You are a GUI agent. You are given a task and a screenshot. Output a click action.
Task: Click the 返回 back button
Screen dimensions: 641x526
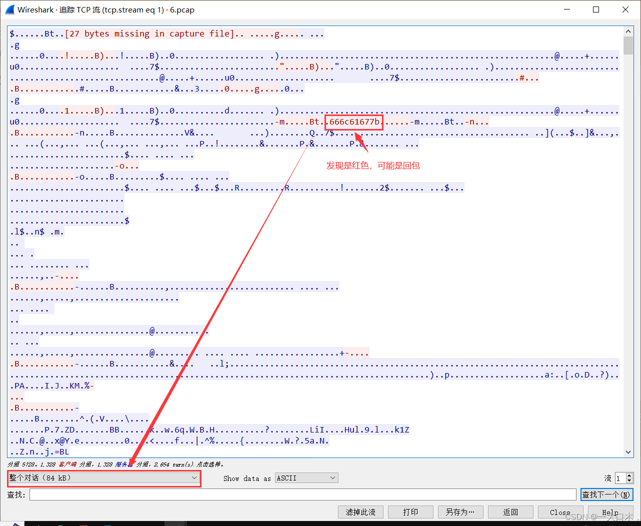pyautogui.click(x=510, y=511)
